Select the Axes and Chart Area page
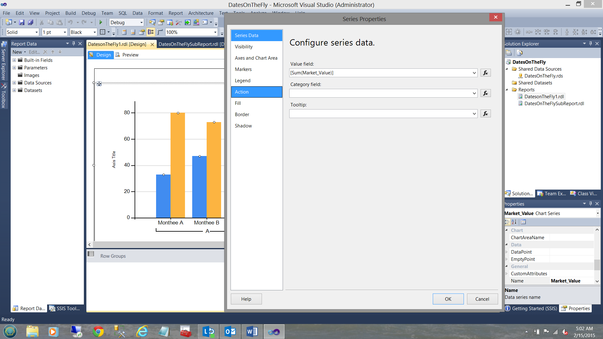The height and width of the screenshot is (339, 603). (256, 58)
